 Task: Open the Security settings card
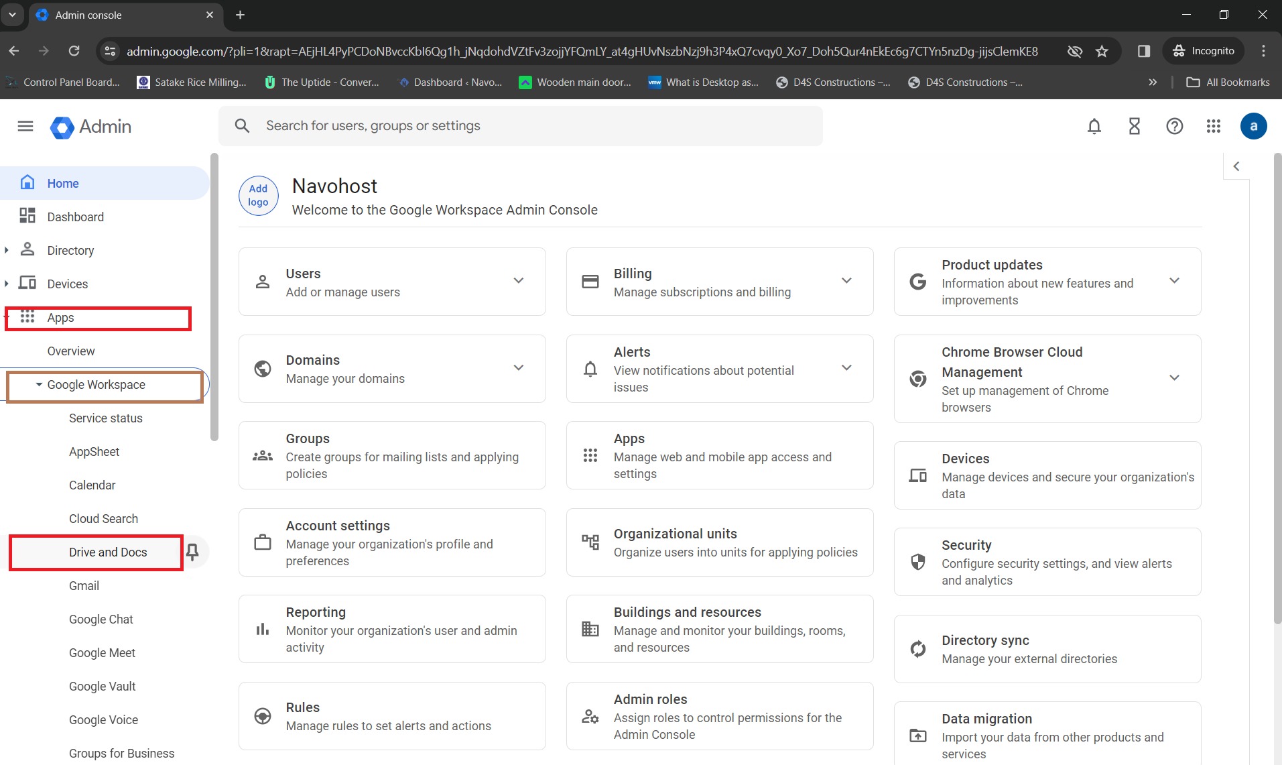[1047, 562]
